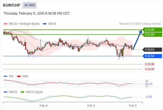Click the Feb 4 date axis label

pyautogui.click(x=43, y=106)
